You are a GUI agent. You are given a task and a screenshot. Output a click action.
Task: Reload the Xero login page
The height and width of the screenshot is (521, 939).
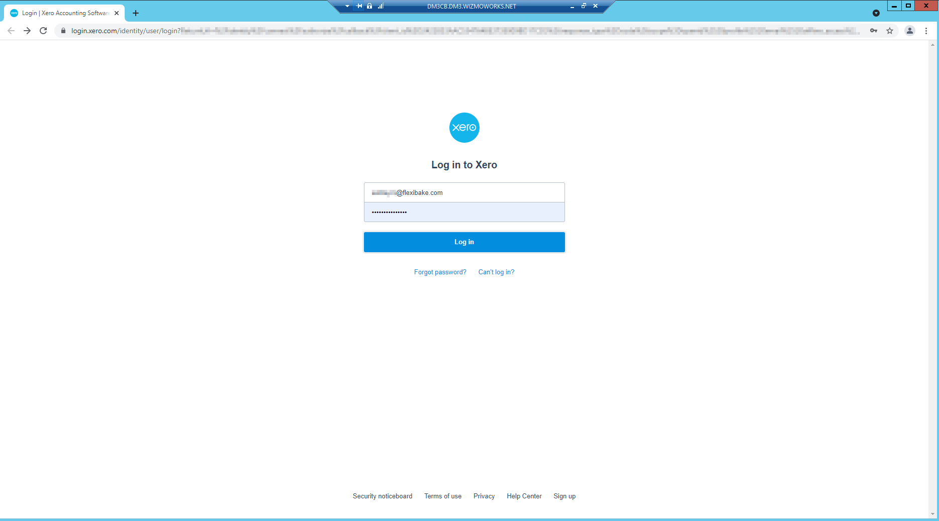(43, 31)
